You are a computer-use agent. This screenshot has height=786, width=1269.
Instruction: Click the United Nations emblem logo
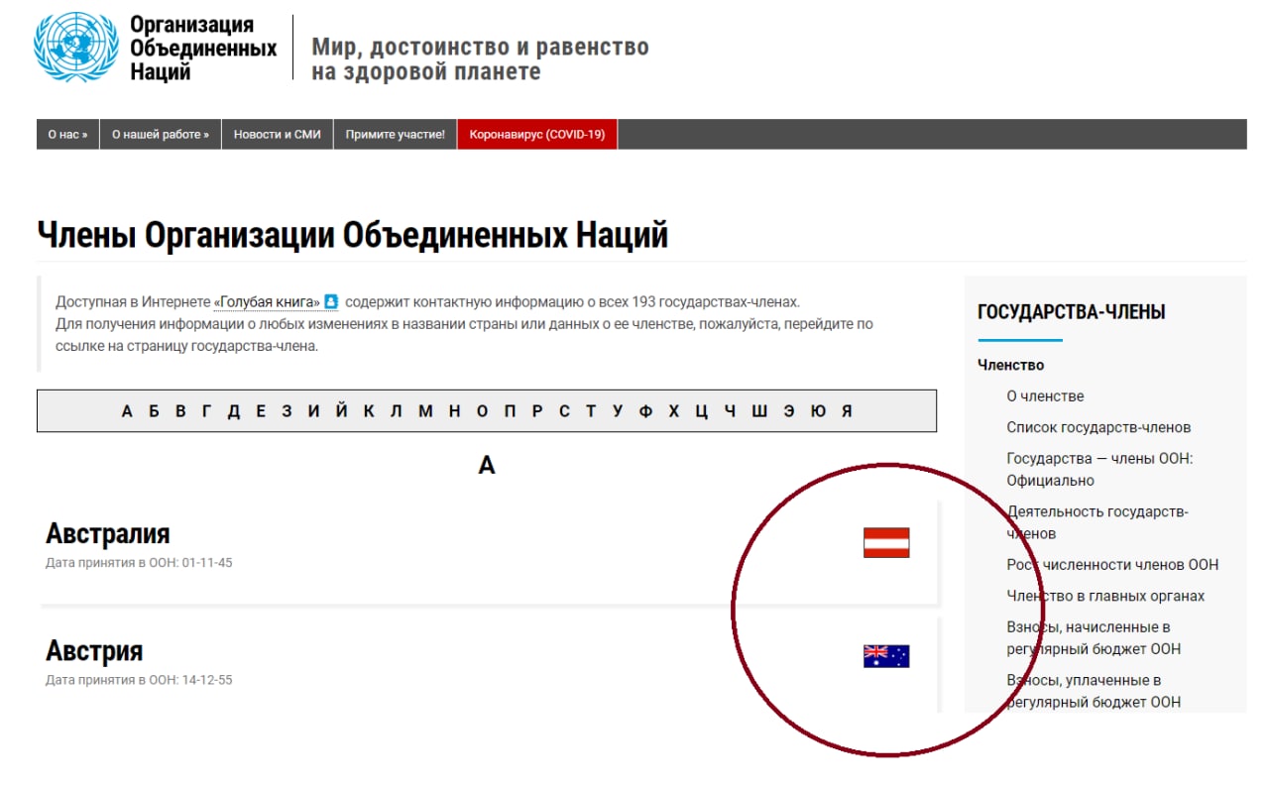77,49
